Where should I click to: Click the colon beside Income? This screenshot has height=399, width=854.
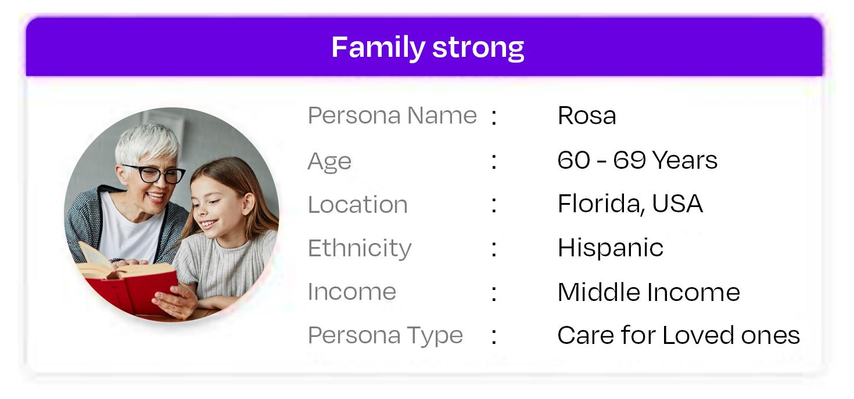(494, 293)
